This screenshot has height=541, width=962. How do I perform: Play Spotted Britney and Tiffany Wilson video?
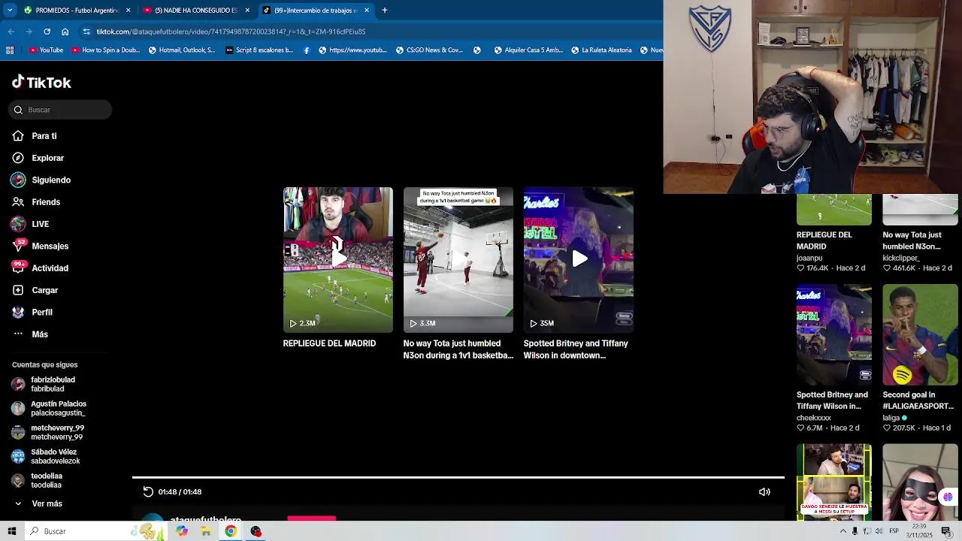(x=578, y=260)
